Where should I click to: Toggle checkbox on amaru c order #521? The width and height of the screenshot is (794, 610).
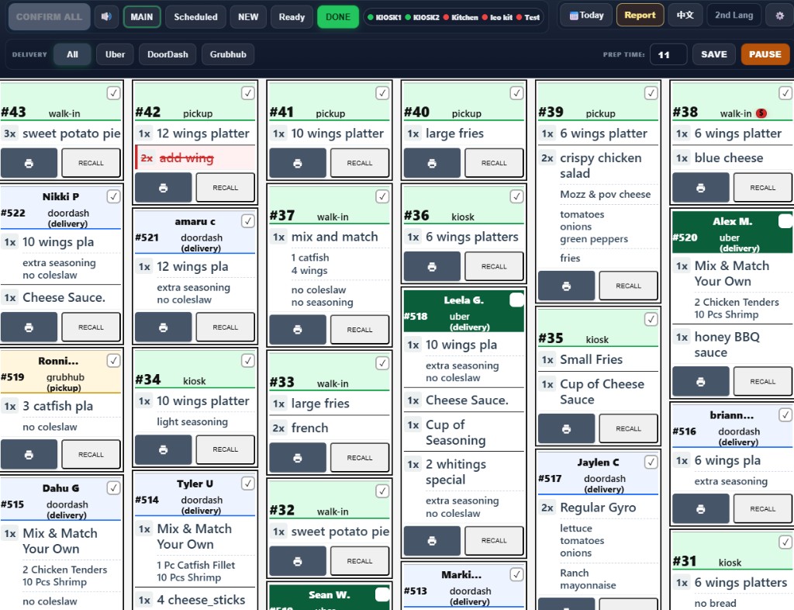[x=247, y=221]
